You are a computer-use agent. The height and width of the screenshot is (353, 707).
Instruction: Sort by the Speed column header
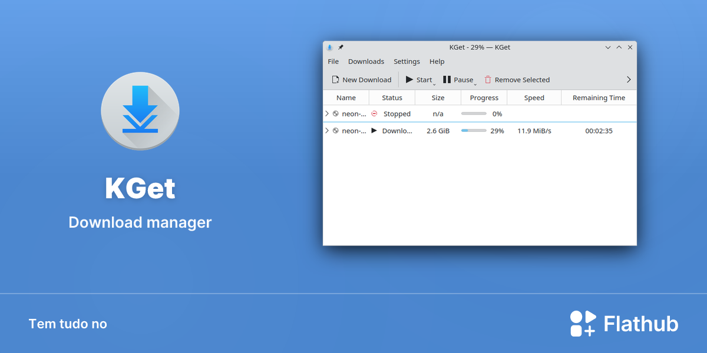coord(534,98)
